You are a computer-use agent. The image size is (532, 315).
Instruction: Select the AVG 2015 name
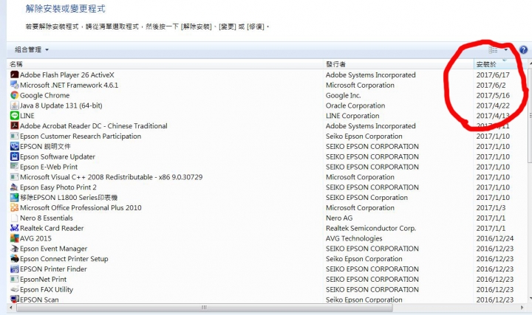pos(35,238)
